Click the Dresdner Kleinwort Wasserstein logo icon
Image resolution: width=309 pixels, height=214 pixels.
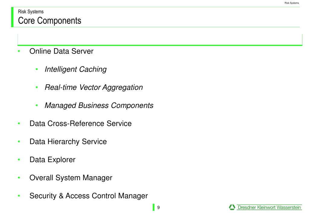click(x=232, y=207)
